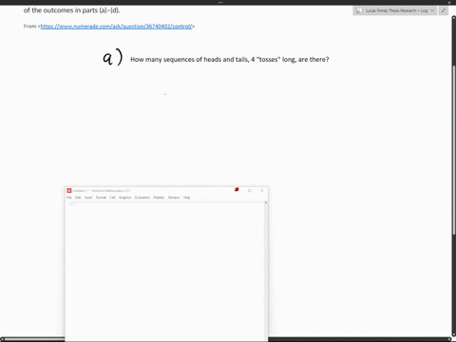Click the scroll up arrow in Mathematica notebook
Image resolution: width=456 pixels, height=342 pixels.
pos(266,202)
